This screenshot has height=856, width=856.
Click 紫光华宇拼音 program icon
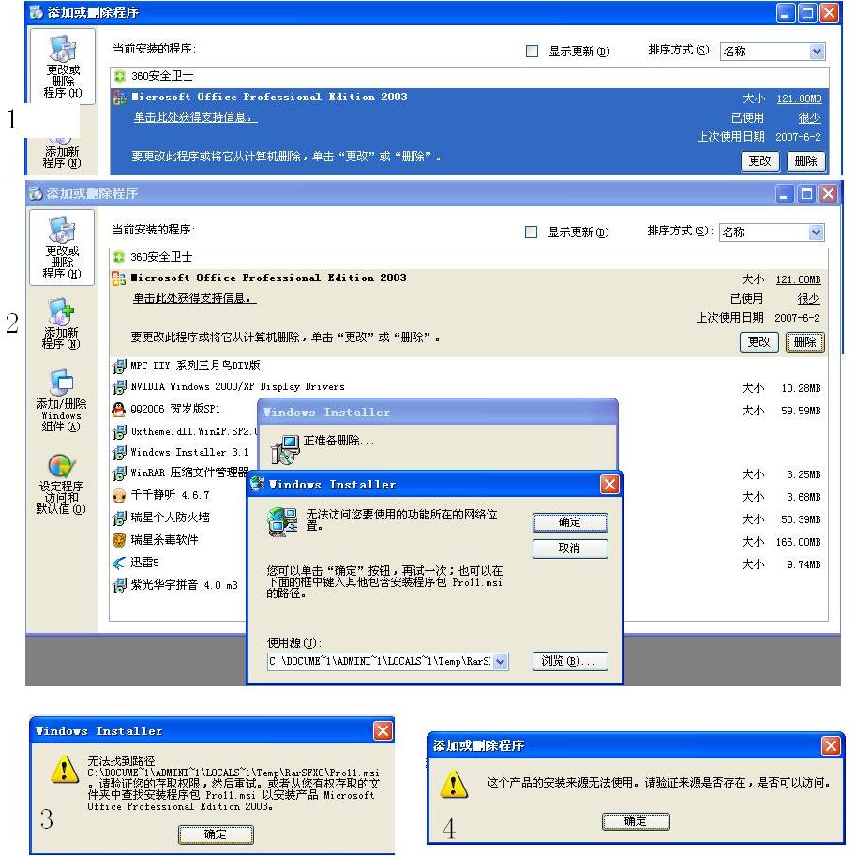tap(119, 586)
